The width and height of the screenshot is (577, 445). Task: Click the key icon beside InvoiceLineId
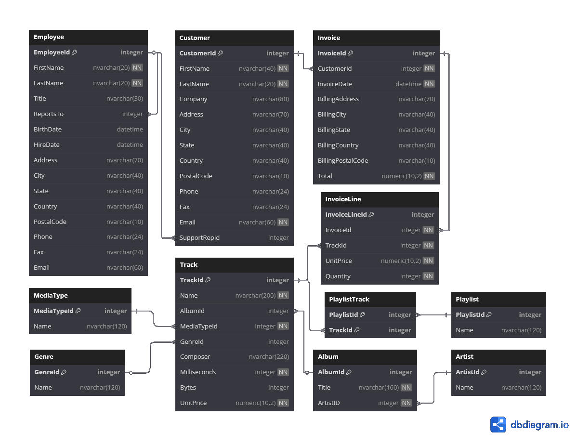[371, 214]
